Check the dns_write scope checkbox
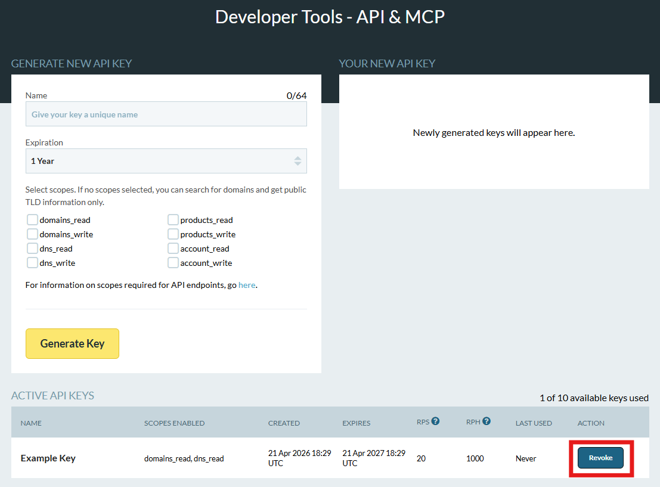 32,262
